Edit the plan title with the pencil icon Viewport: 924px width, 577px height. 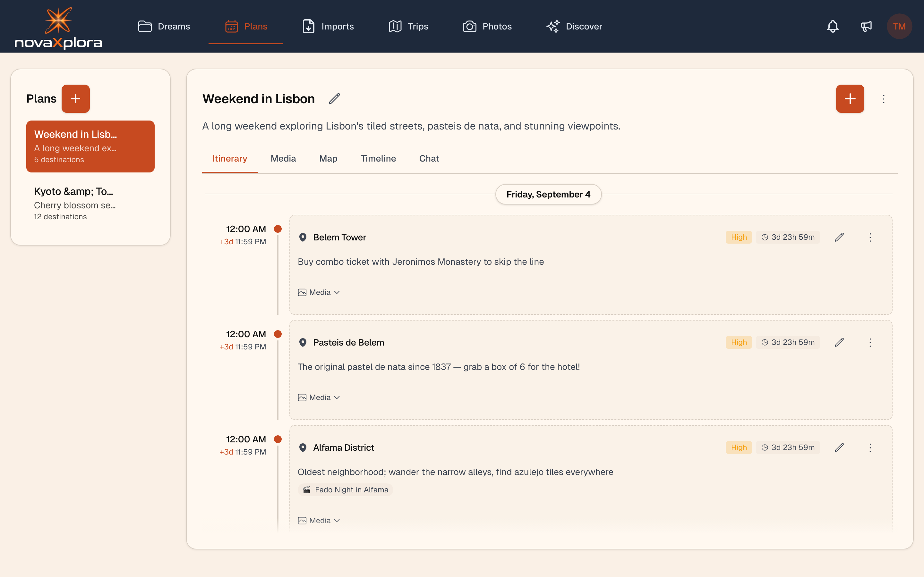click(334, 98)
